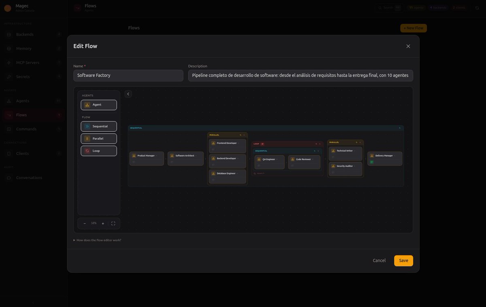Click the Loop iteration count badge
This screenshot has width=486, height=307.
pos(262,144)
